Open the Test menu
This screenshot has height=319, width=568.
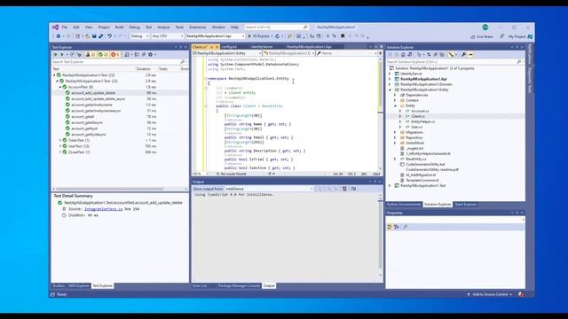[x=148, y=27]
